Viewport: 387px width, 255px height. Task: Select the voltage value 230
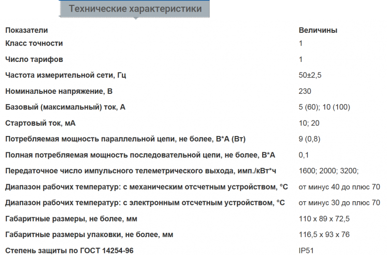pyautogui.click(x=305, y=91)
